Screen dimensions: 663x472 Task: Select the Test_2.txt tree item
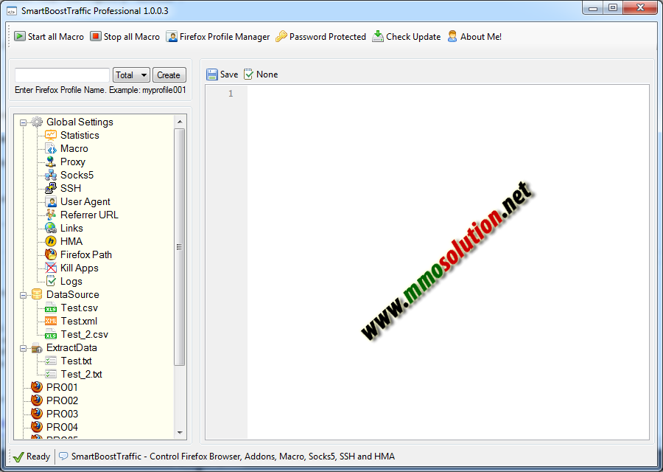coord(82,374)
